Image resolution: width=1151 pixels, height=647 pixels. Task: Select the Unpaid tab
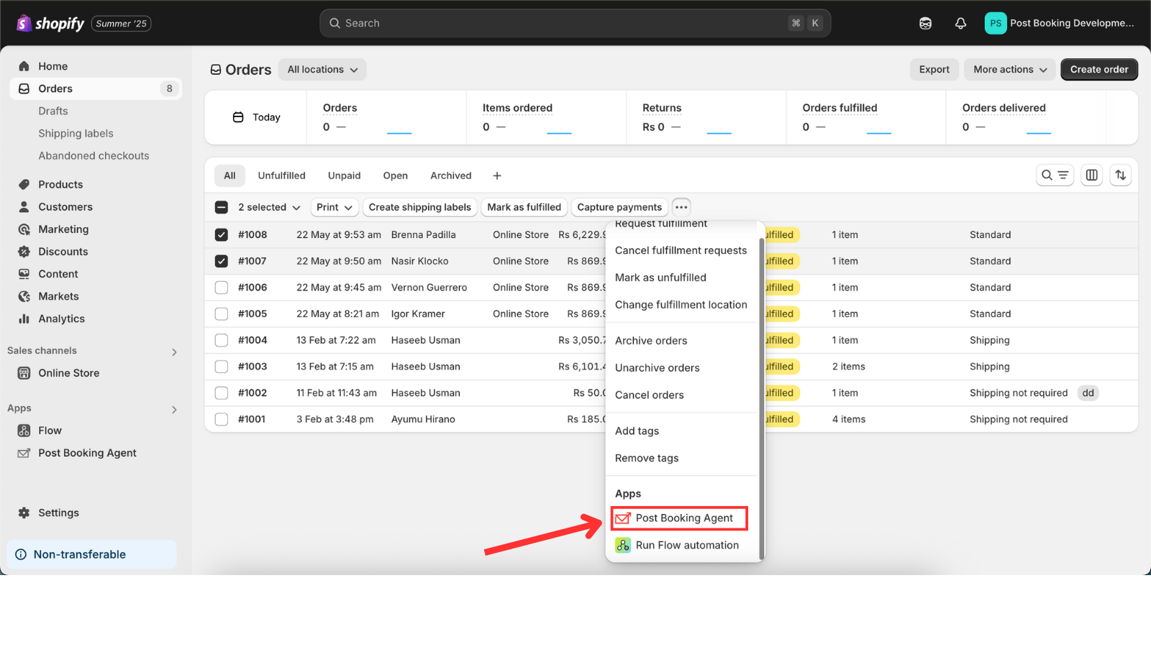tap(345, 175)
